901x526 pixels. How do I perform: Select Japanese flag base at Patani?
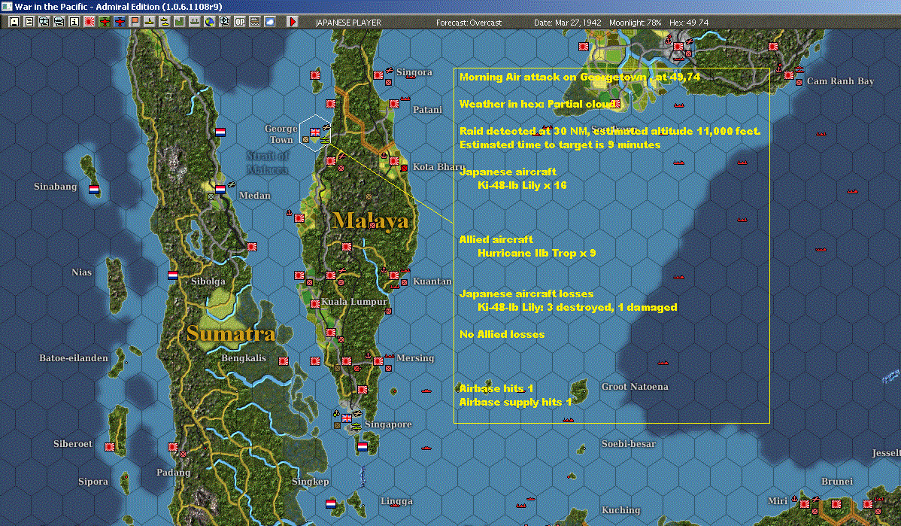(393, 104)
